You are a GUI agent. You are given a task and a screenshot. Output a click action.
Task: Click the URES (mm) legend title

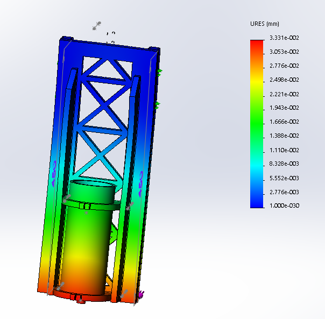point(264,24)
